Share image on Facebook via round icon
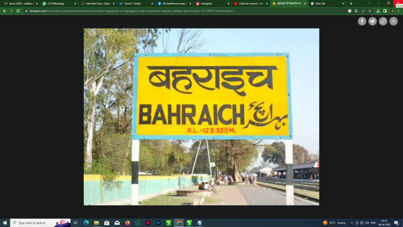 pyautogui.click(x=362, y=21)
